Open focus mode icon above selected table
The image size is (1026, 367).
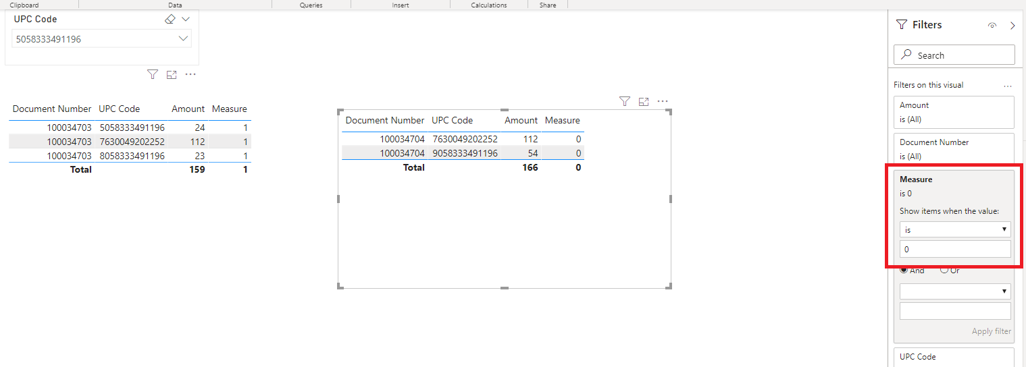pyautogui.click(x=644, y=101)
